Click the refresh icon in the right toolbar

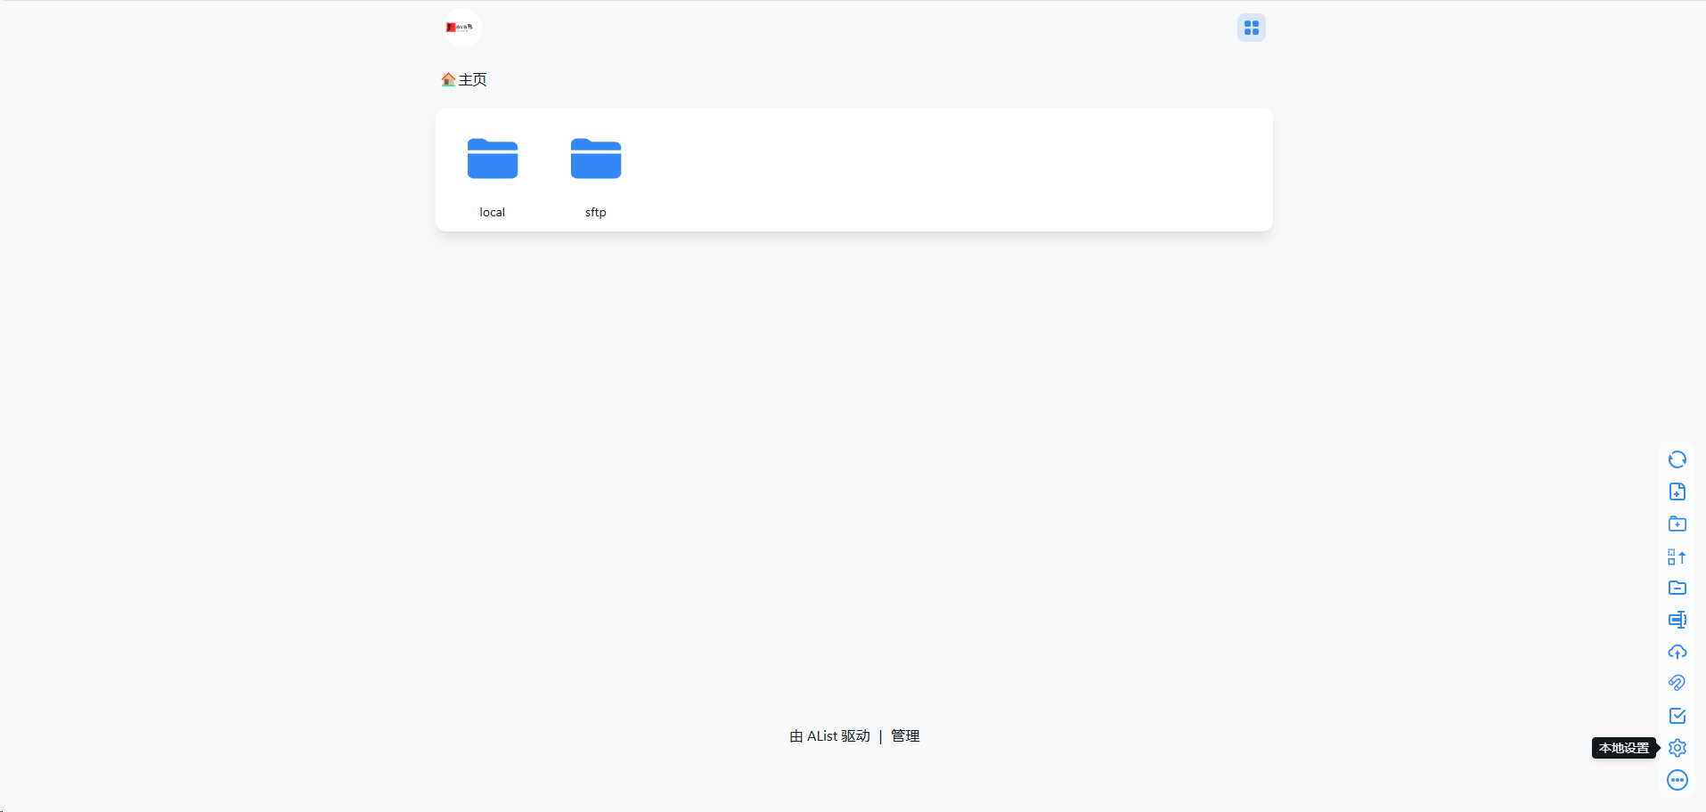(1677, 459)
